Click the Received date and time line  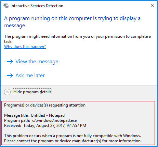(x=45, y=126)
